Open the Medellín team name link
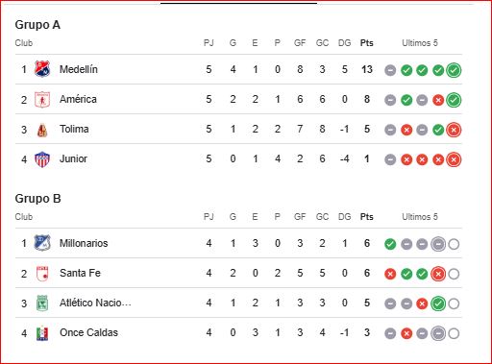Viewport: 492px width, 364px height. [79, 69]
